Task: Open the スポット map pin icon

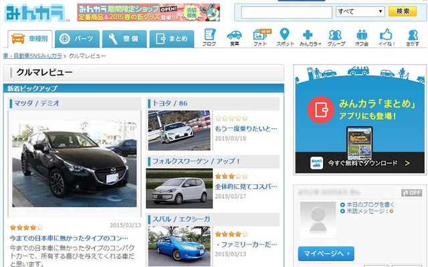Action: 286,37
